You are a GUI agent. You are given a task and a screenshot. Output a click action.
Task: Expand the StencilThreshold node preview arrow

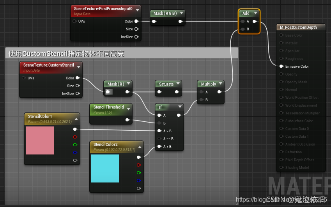tap(129, 109)
